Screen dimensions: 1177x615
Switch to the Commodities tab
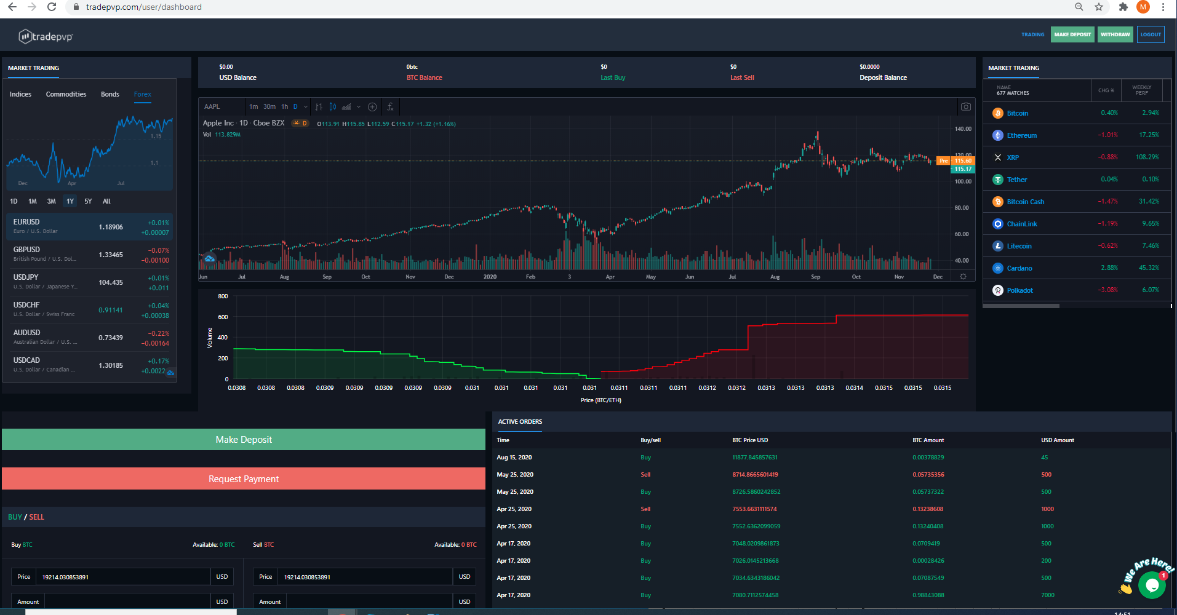pyautogui.click(x=66, y=94)
